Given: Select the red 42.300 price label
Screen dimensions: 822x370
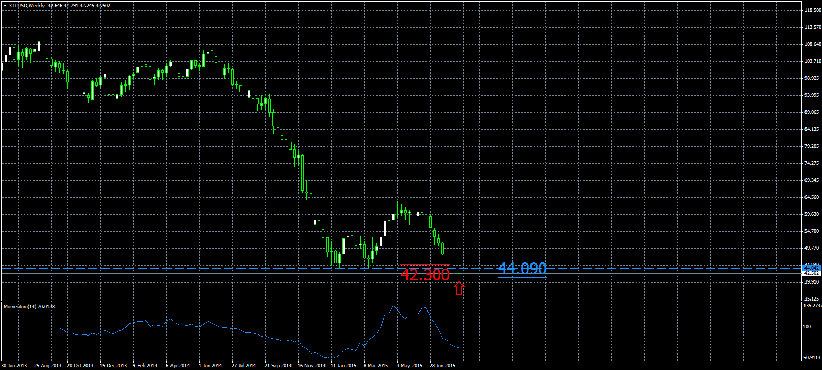Looking at the screenshot, I should pos(425,274).
